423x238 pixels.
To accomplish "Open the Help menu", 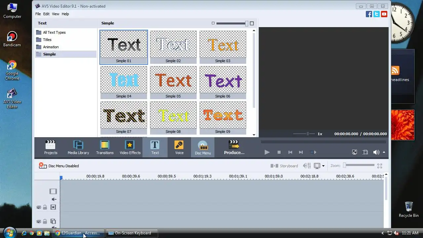I will click(x=65, y=14).
